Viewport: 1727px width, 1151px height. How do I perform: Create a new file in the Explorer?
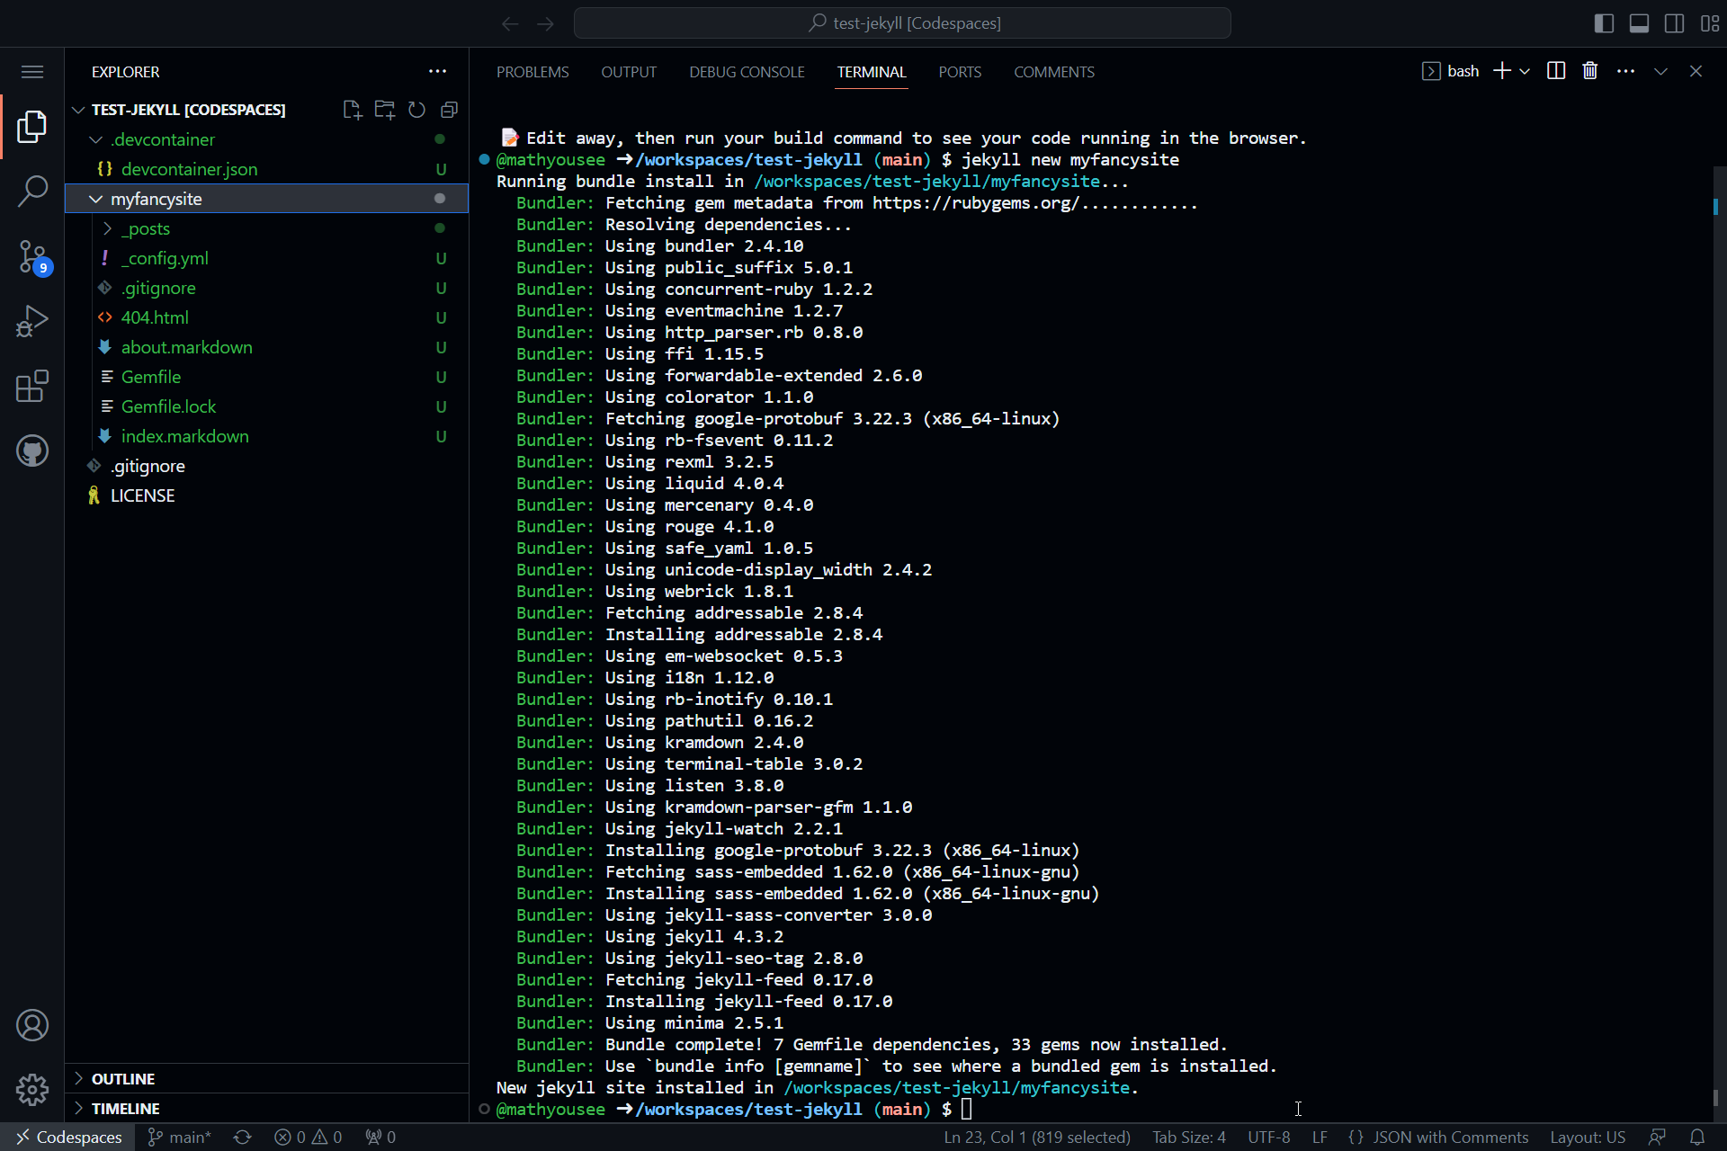[352, 109]
